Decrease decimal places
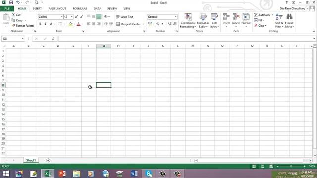 (175, 24)
